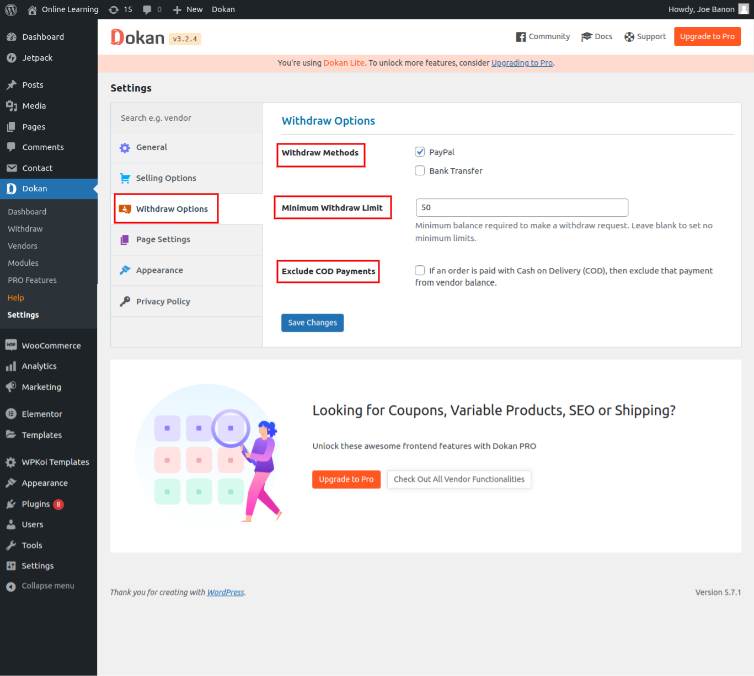Viewport: 754px width, 676px height.
Task: Click the Privacy Policy key icon
Action: pyautogui.click(x=125, y=301)
